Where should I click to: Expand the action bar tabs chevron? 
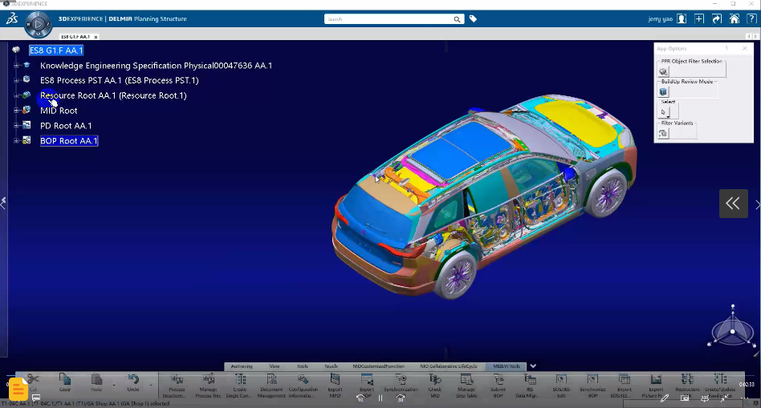click(x=533, y=366)
